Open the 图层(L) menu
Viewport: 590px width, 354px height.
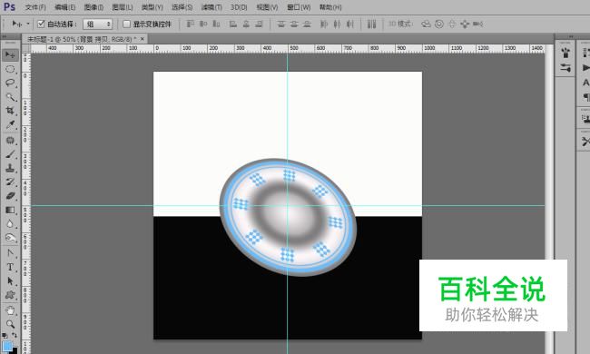pos(123,7)
